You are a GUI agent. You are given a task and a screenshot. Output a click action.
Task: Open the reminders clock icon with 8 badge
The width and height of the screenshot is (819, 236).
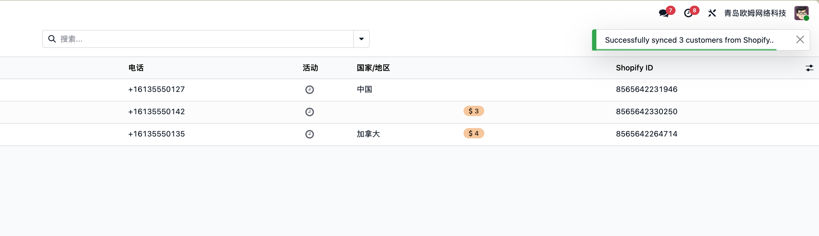point(689,13)
